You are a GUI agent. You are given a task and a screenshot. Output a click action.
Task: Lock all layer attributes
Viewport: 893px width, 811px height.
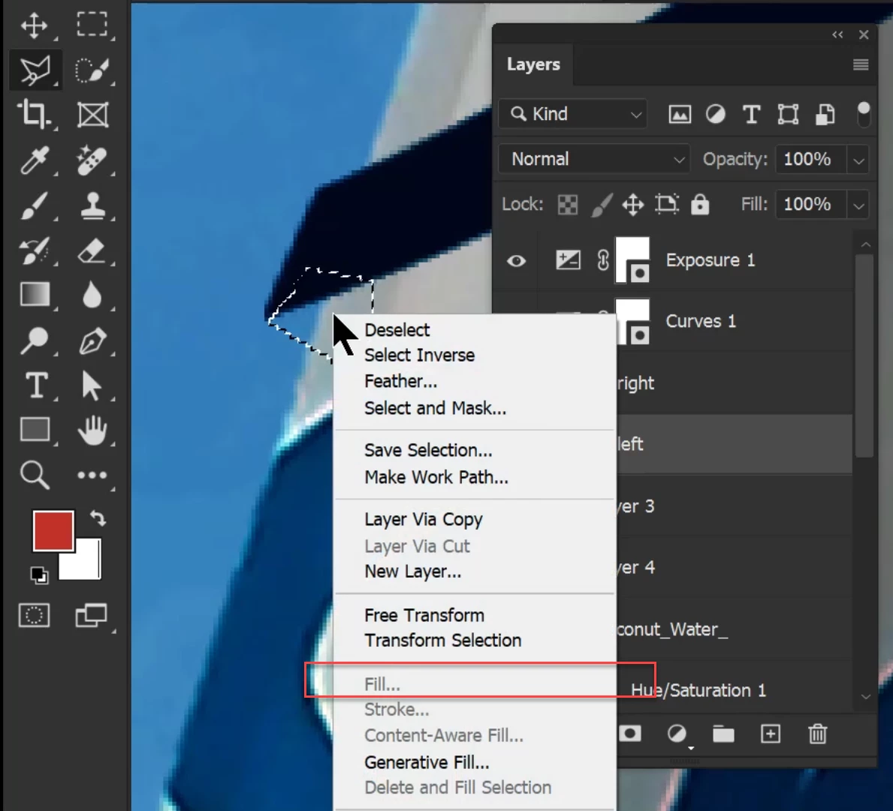pos(700,205)
